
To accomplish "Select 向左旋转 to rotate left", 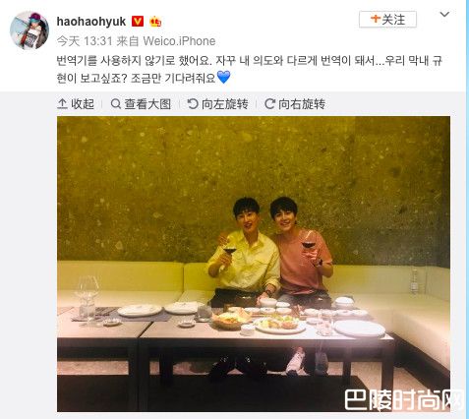I will click(x=217, y=104).
